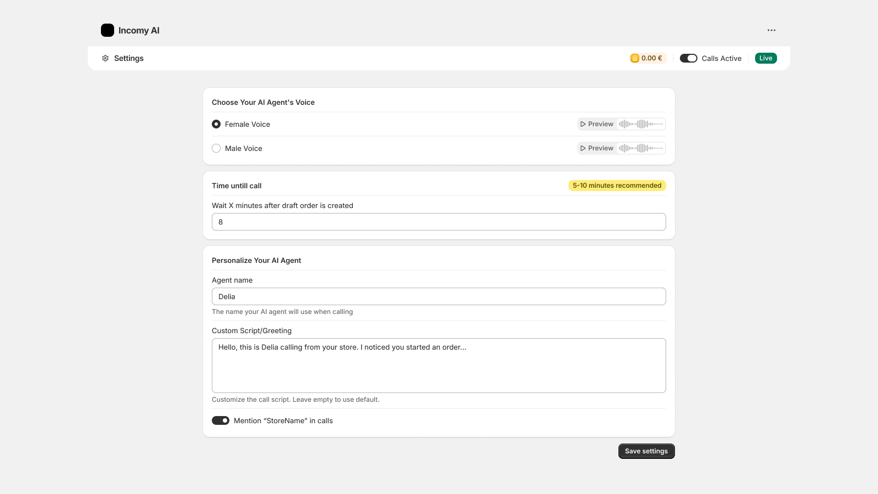Click the Male Voice waveform

coord(641,148)
